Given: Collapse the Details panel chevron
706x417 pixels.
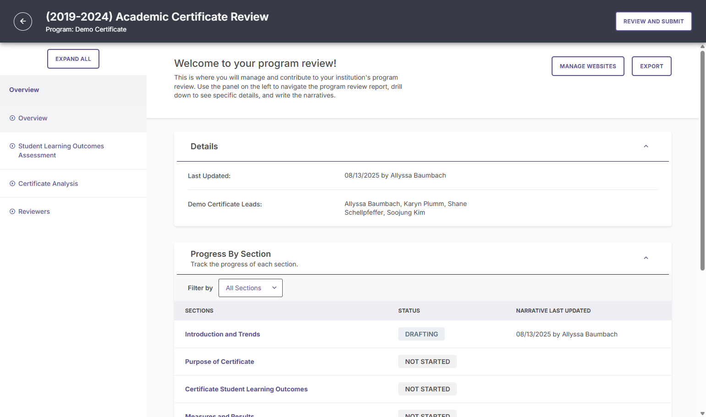Looking at the screenshot, I should pyautogui.click(x=646, y=146).
